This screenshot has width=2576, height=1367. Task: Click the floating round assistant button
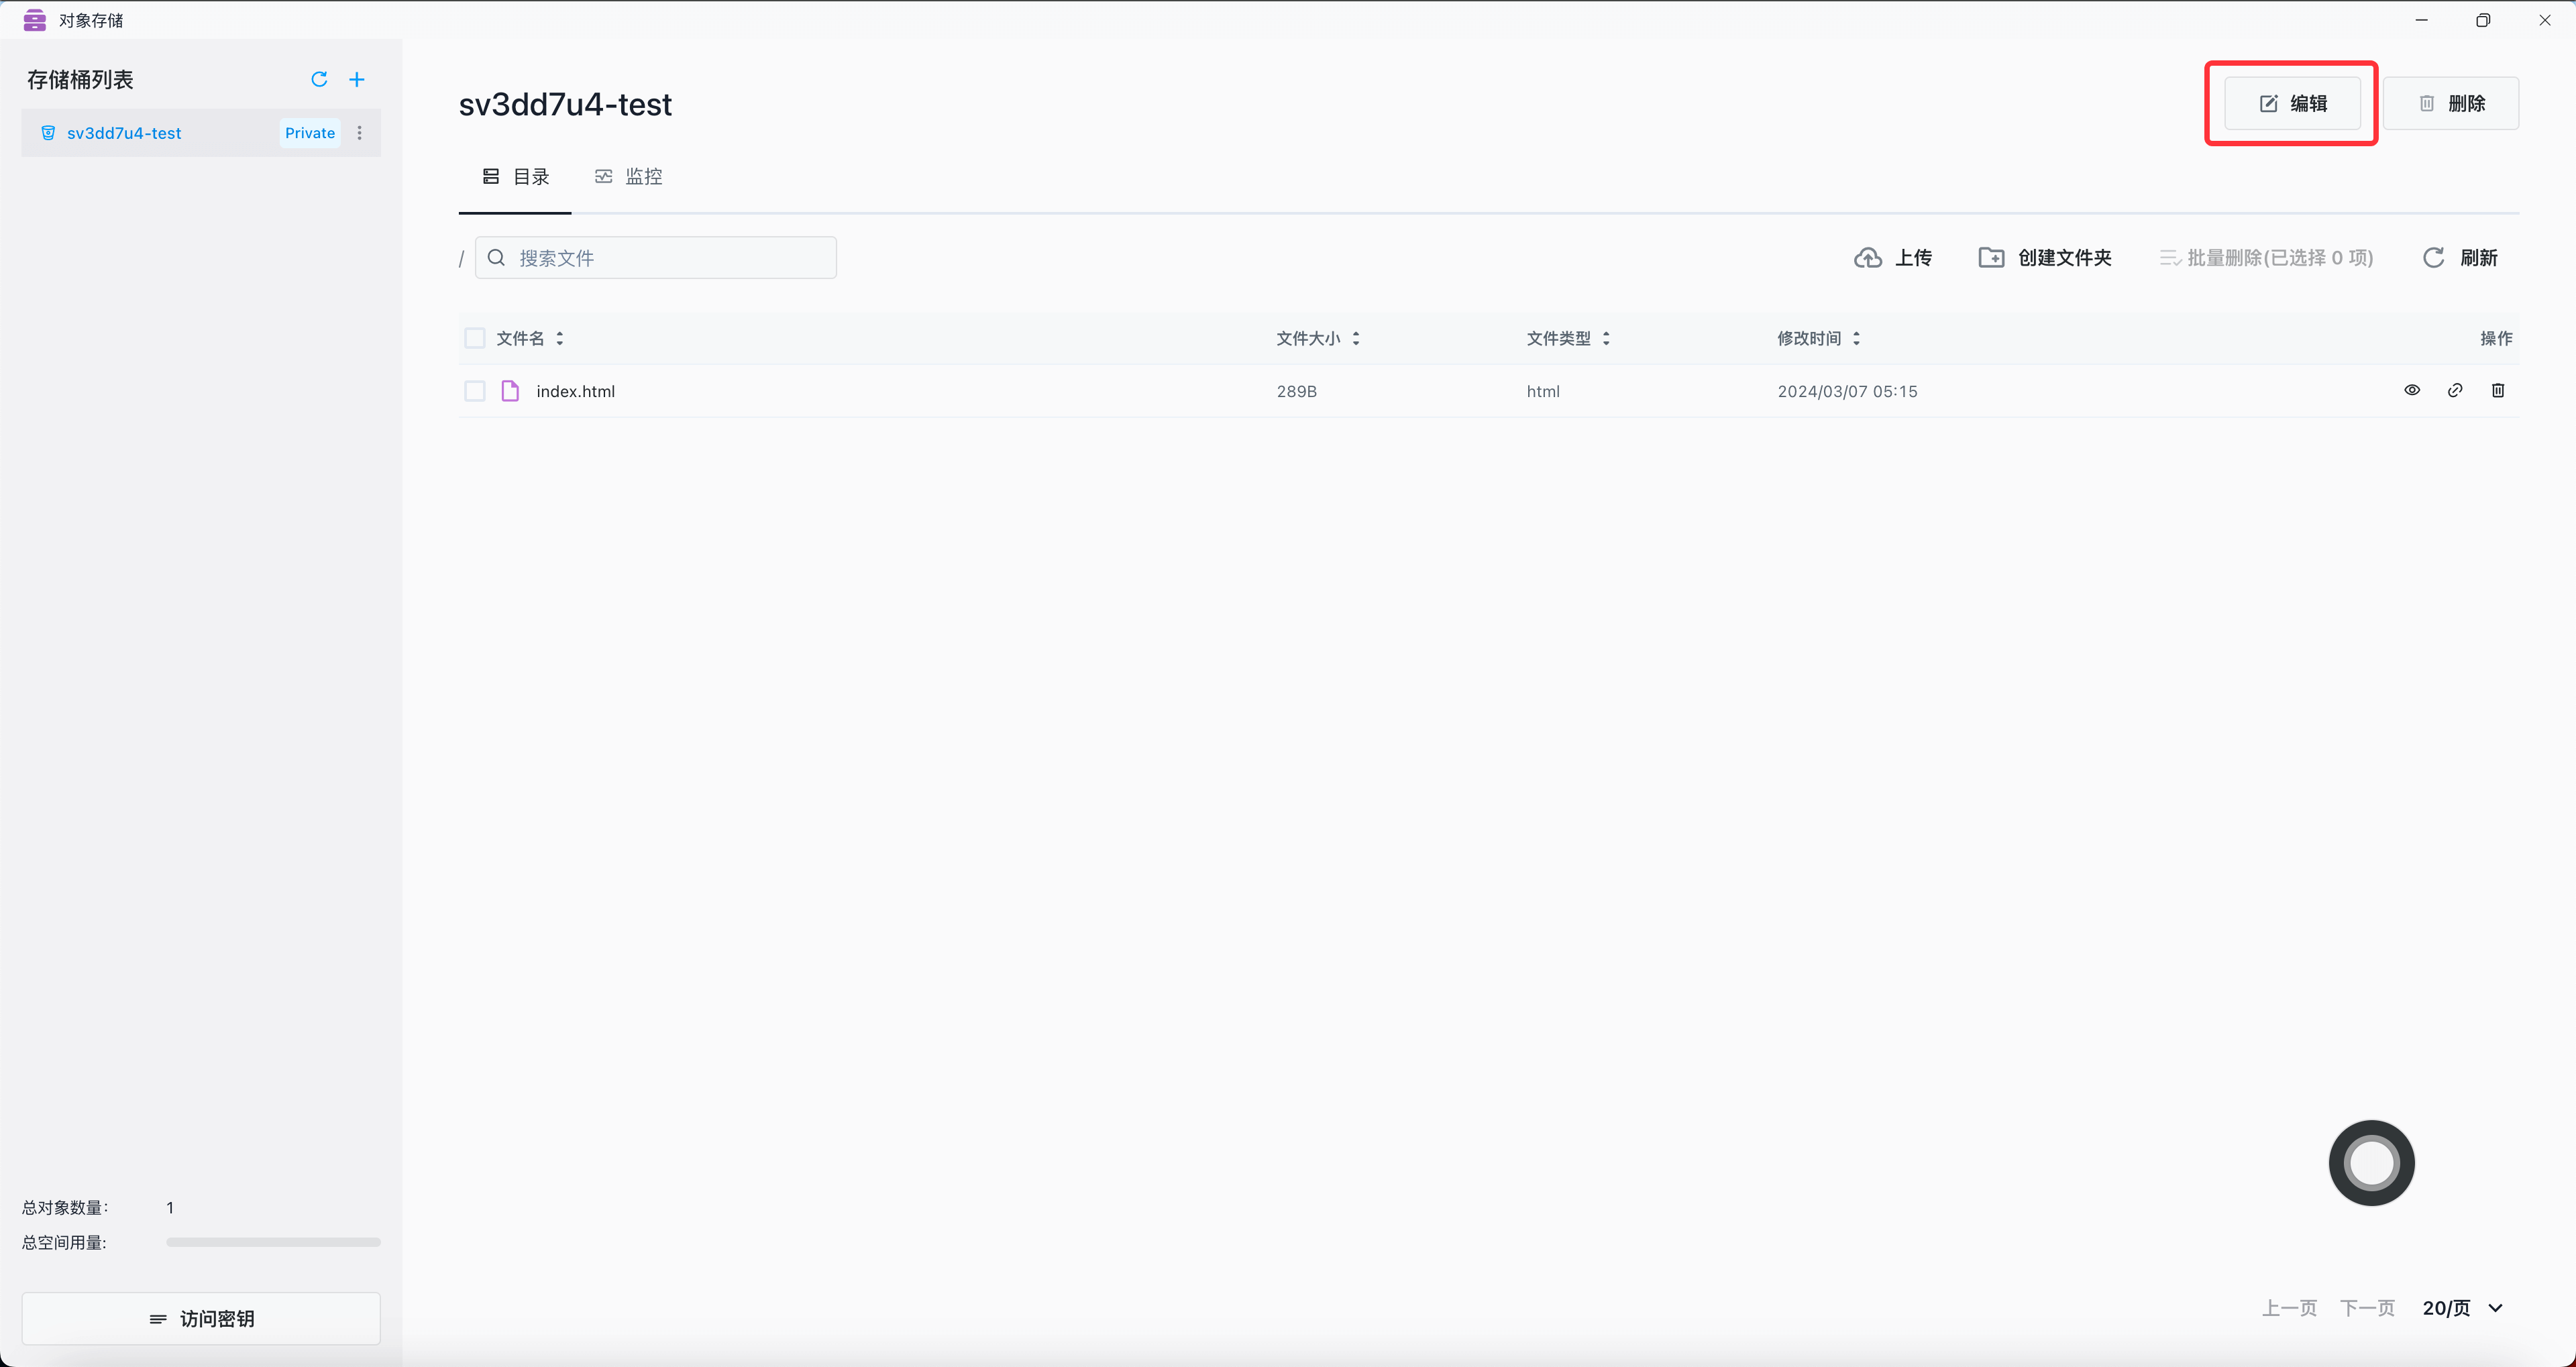tap(2372, 1163)
